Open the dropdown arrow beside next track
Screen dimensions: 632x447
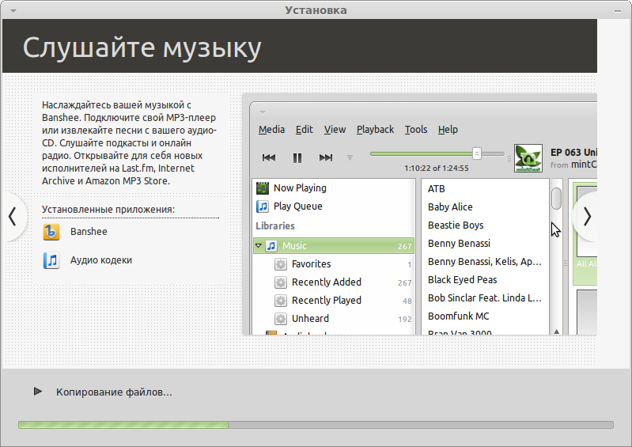350,158
